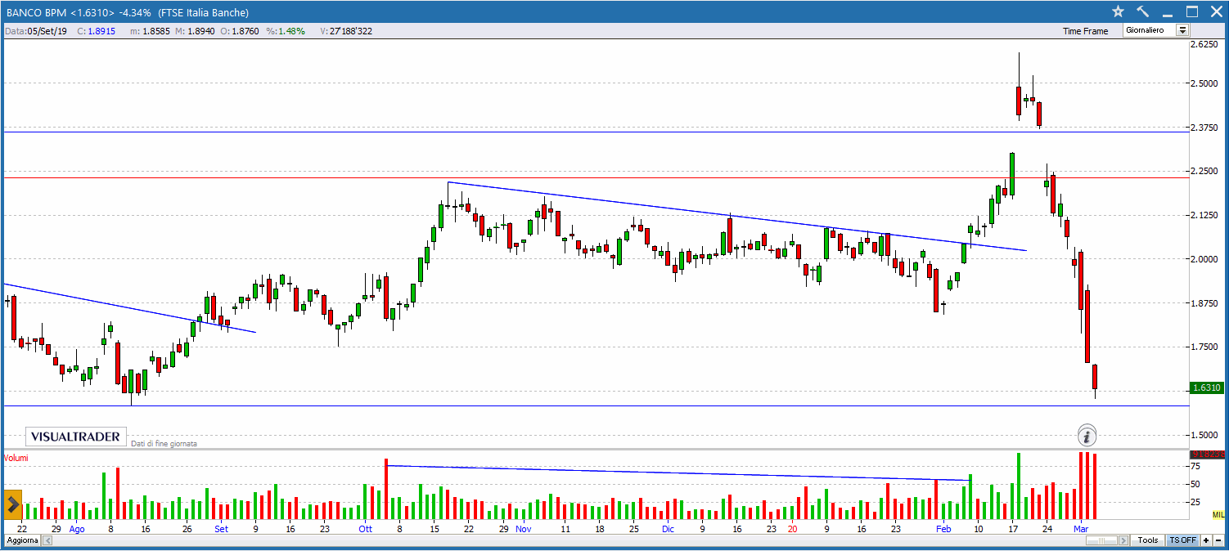This screenshot has height=551, width=1229.
Task: Click the Aggiorna button
Action: [x=22, y=540]
